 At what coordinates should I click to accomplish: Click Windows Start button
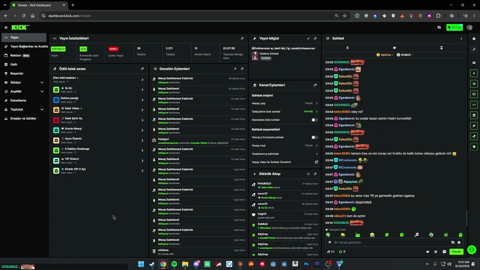(x=141, y=264)
